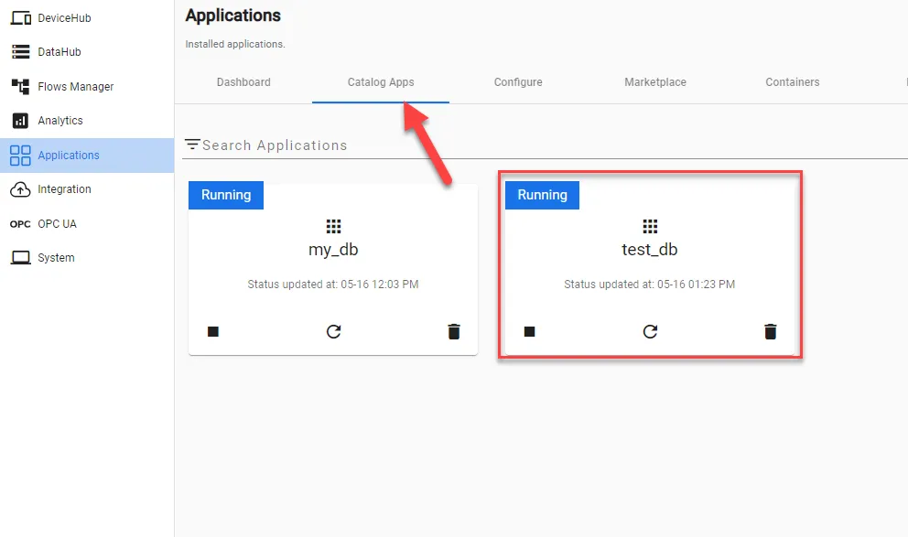Click the filter icon beside Search Applications
The width and height of the screenshot is (908, 537).
pos(192,145)
